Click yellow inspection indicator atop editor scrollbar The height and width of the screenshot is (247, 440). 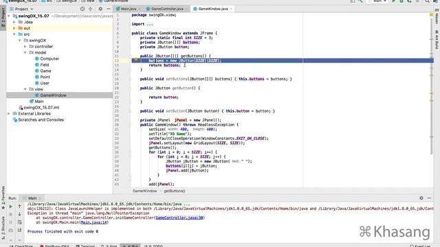(431, 14)
